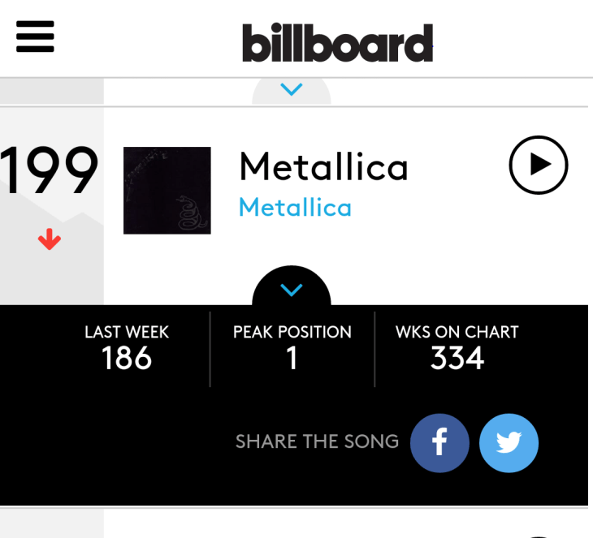
Task: Click the weeks on chart value 334
Action: (457, 358)
